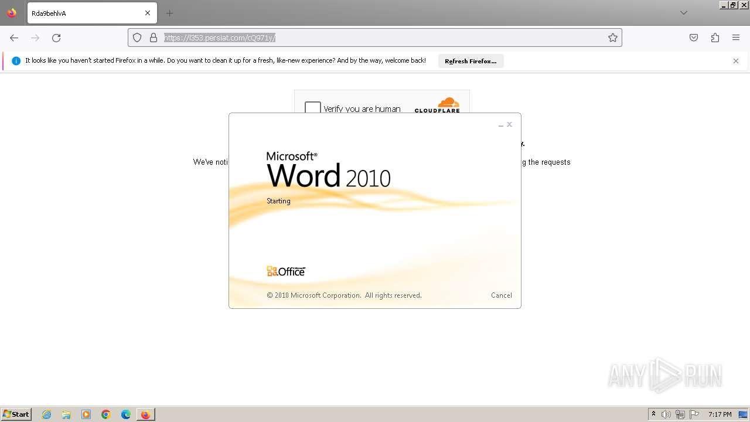Open the Action Center flag icon

click(x=694, y=414)
